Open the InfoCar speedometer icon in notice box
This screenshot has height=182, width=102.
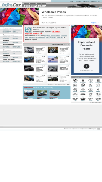click(x=29, y=30)
